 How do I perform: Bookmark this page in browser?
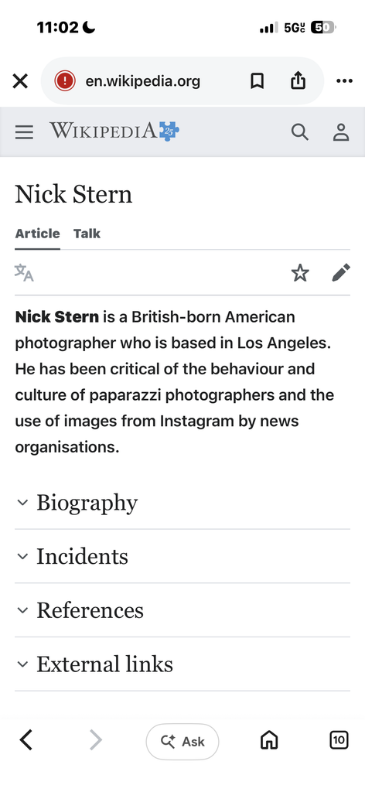(257, 80)
